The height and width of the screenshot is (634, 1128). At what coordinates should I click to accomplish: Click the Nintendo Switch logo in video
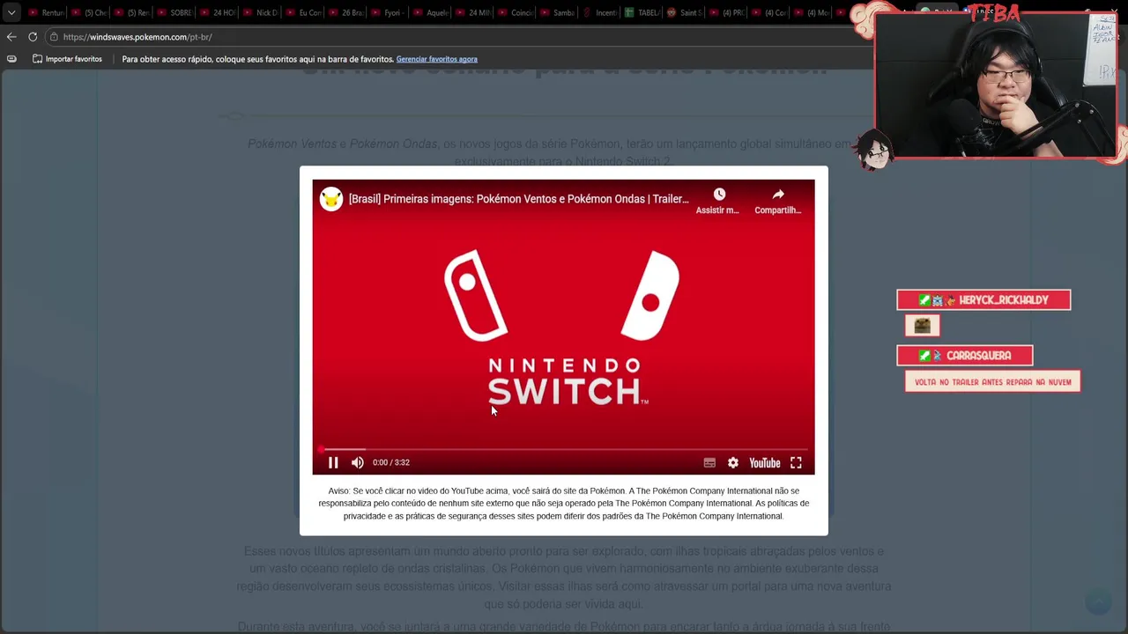pyautogui.click(x=564, y=328)
